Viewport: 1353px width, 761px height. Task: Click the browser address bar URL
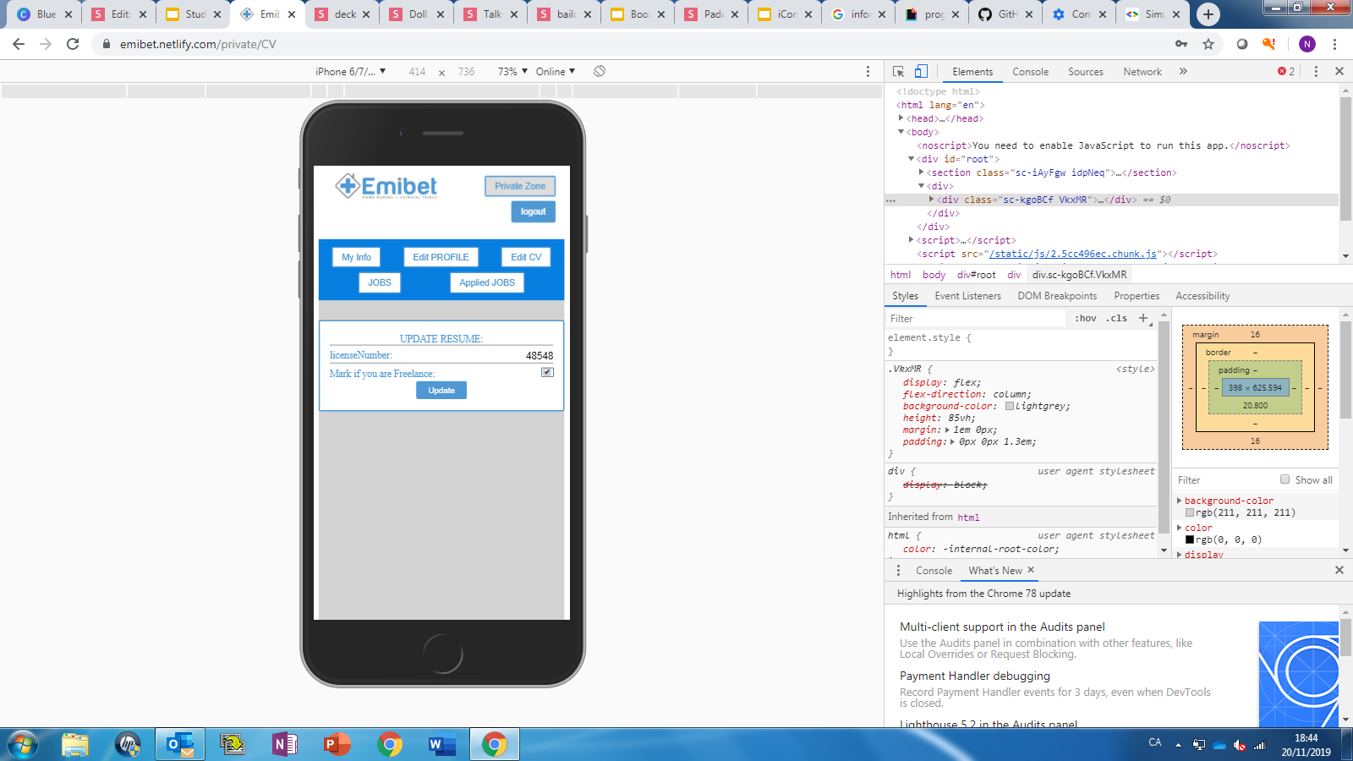pos(198,44)
